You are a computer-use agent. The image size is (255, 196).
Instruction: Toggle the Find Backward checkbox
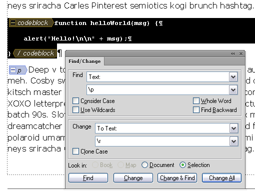pos(196,110)
